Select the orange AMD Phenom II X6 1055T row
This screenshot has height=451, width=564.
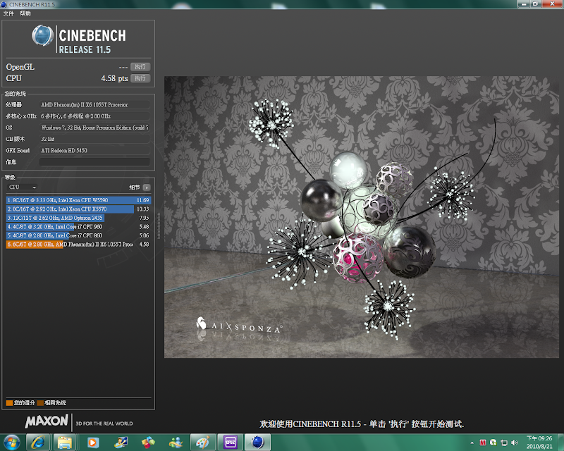coord(78,245)
